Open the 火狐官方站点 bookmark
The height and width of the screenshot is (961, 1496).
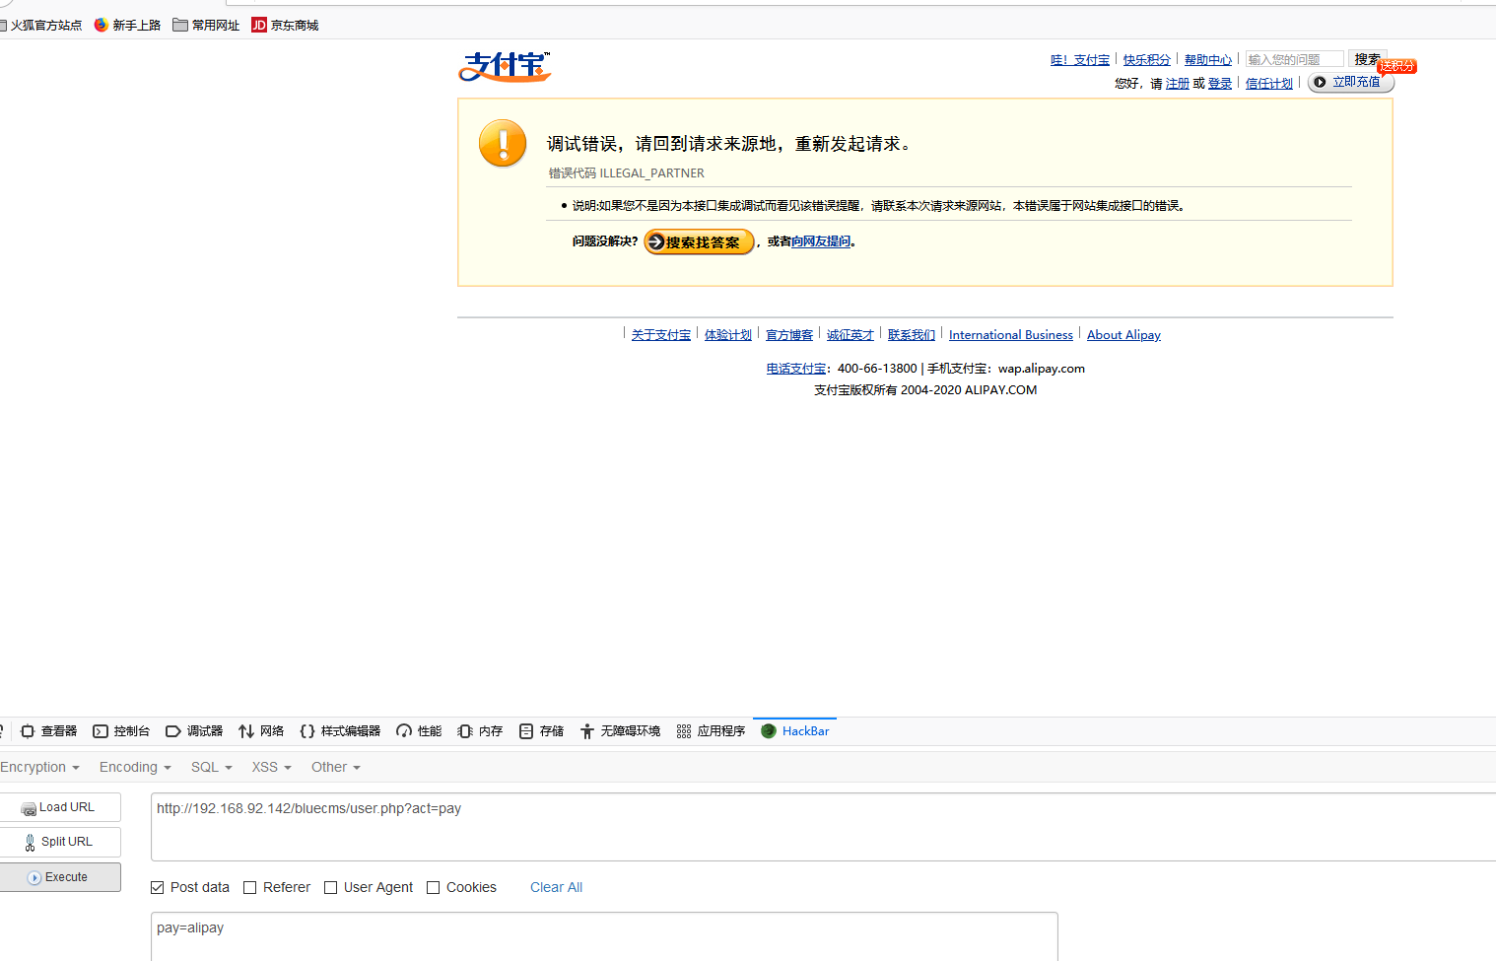click(40, 25)
